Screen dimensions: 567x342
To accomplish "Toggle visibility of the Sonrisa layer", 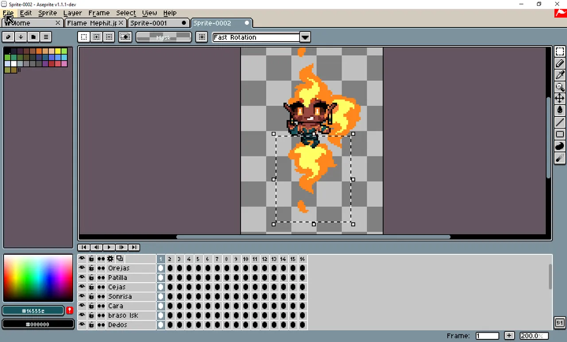I will click(x=82, y=296).
